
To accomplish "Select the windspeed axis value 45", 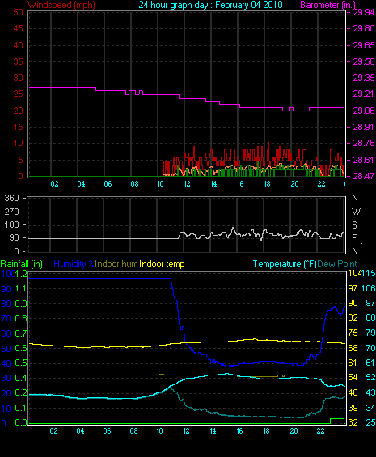I will tap(18, 29).
